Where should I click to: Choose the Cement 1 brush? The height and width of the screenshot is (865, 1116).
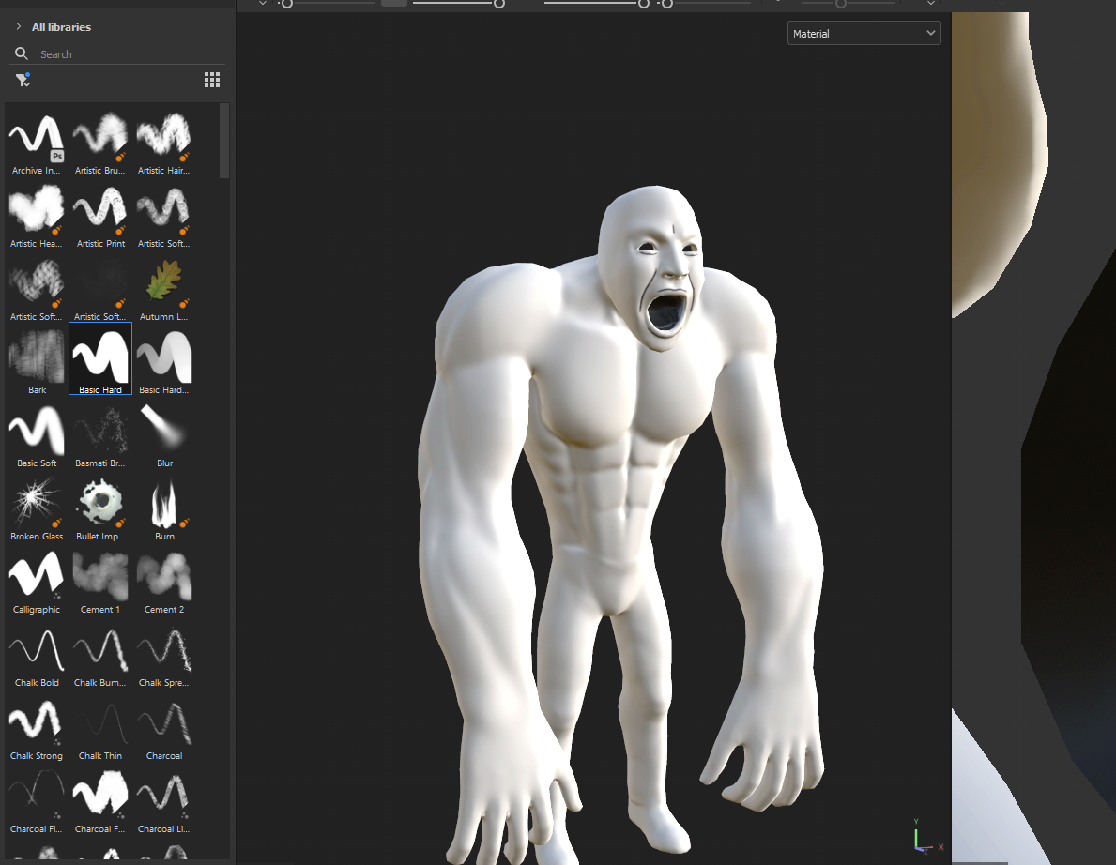point(100,576)
